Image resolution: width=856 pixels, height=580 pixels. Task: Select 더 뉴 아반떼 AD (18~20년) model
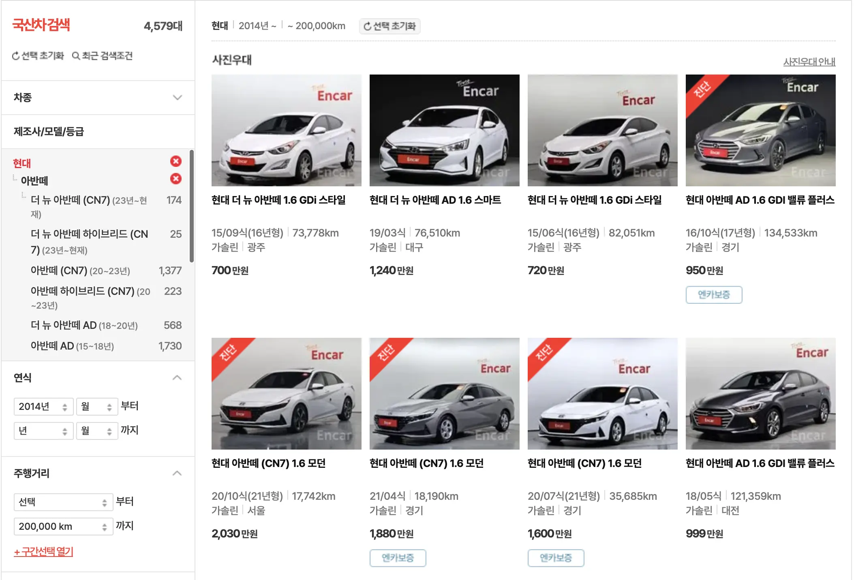83,325
